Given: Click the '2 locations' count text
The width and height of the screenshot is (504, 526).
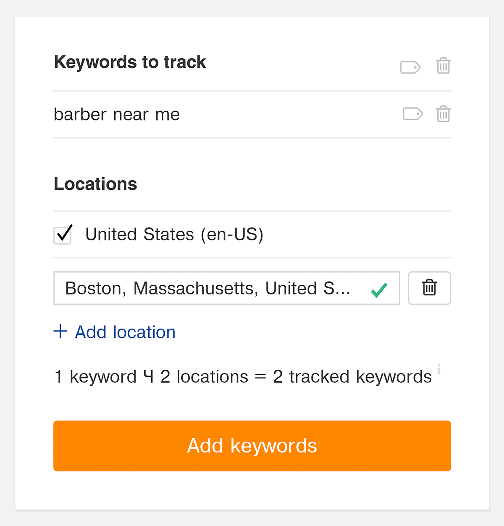Looking at the screenshot, I should pos(204,377).
